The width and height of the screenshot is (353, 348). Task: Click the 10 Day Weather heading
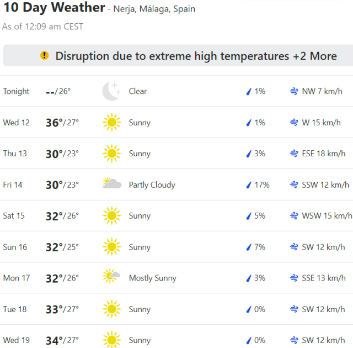click(54, 8)
